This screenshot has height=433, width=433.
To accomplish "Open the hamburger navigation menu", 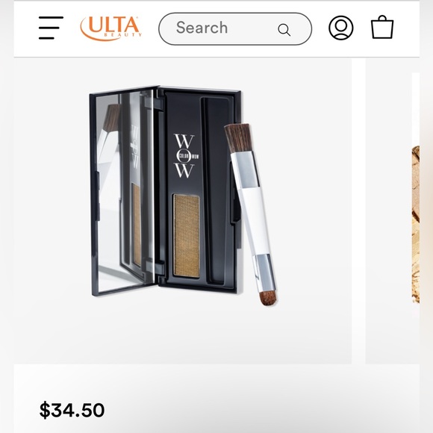I will tap(51, 28).
